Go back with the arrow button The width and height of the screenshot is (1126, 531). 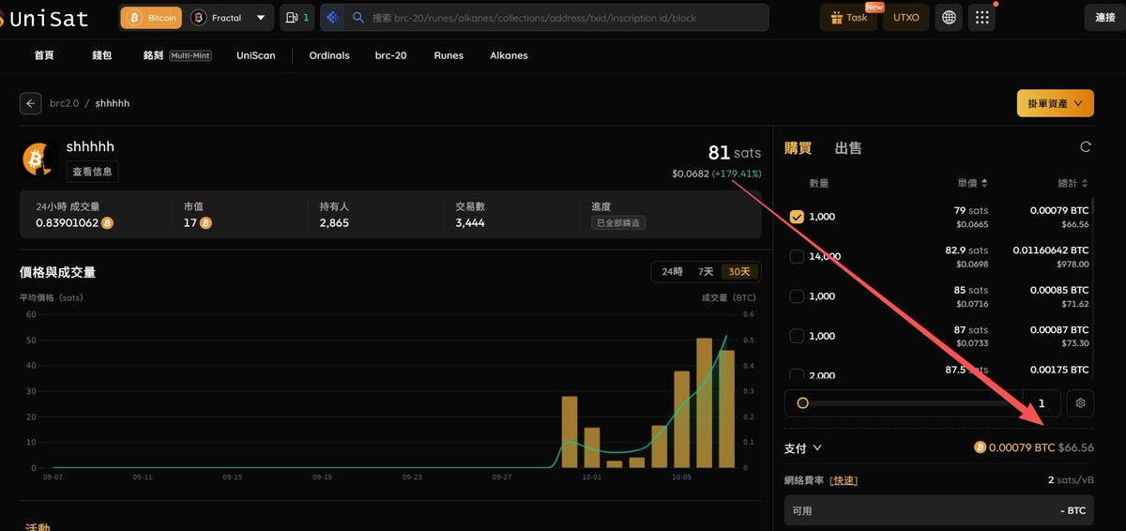pos(31,103)
